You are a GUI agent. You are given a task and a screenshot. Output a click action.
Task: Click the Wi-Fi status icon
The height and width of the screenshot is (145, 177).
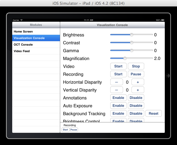click(21, 20)
